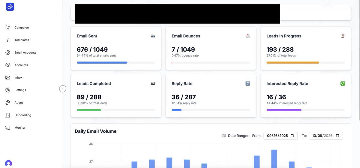Click the Date Range label

tap(238, 136)
